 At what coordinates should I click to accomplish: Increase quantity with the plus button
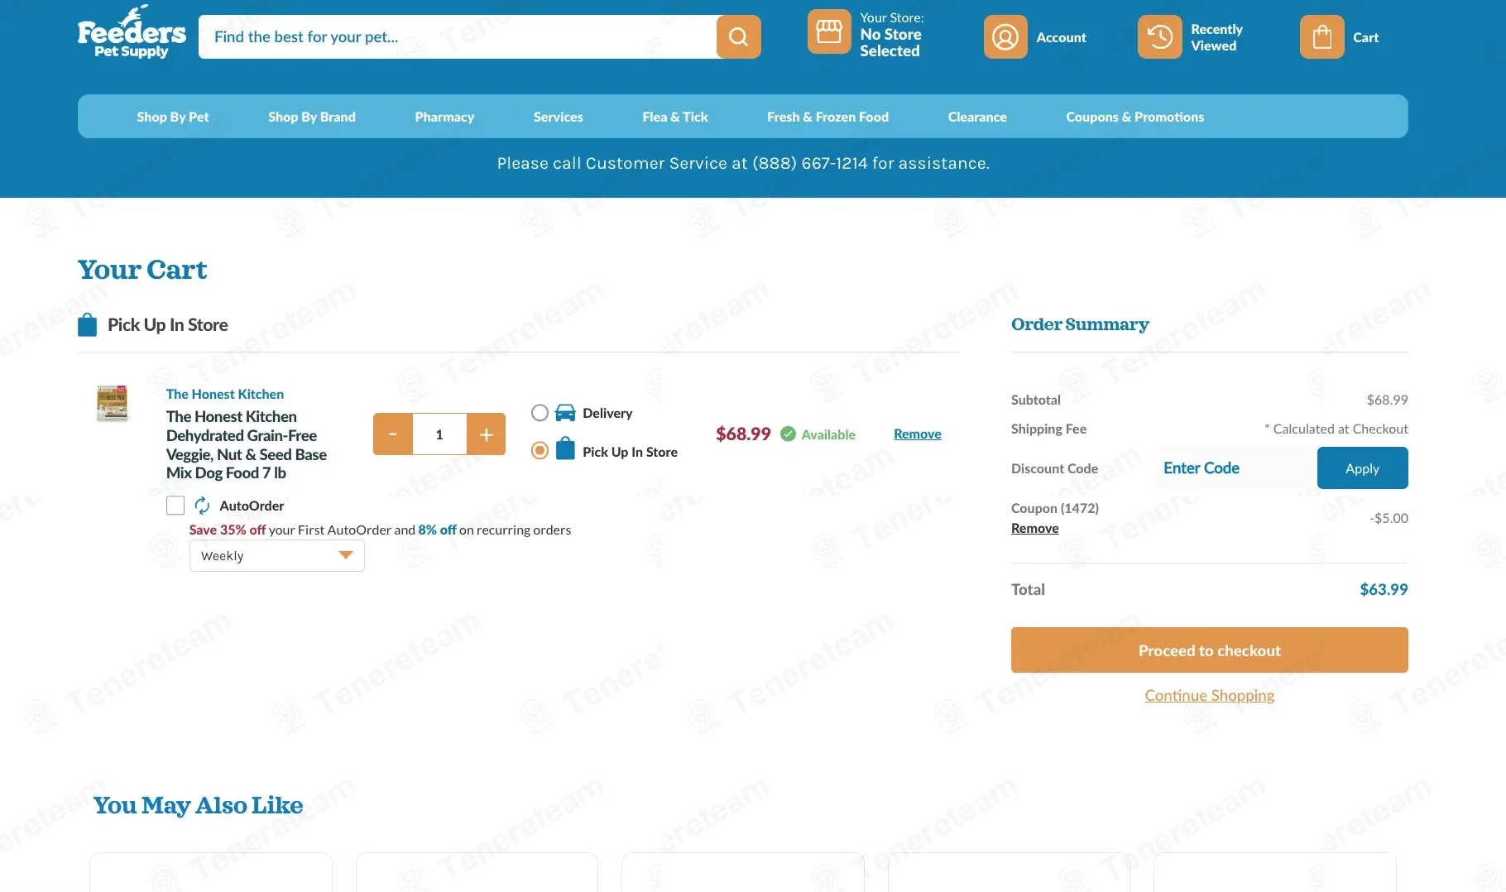(486, 434)
